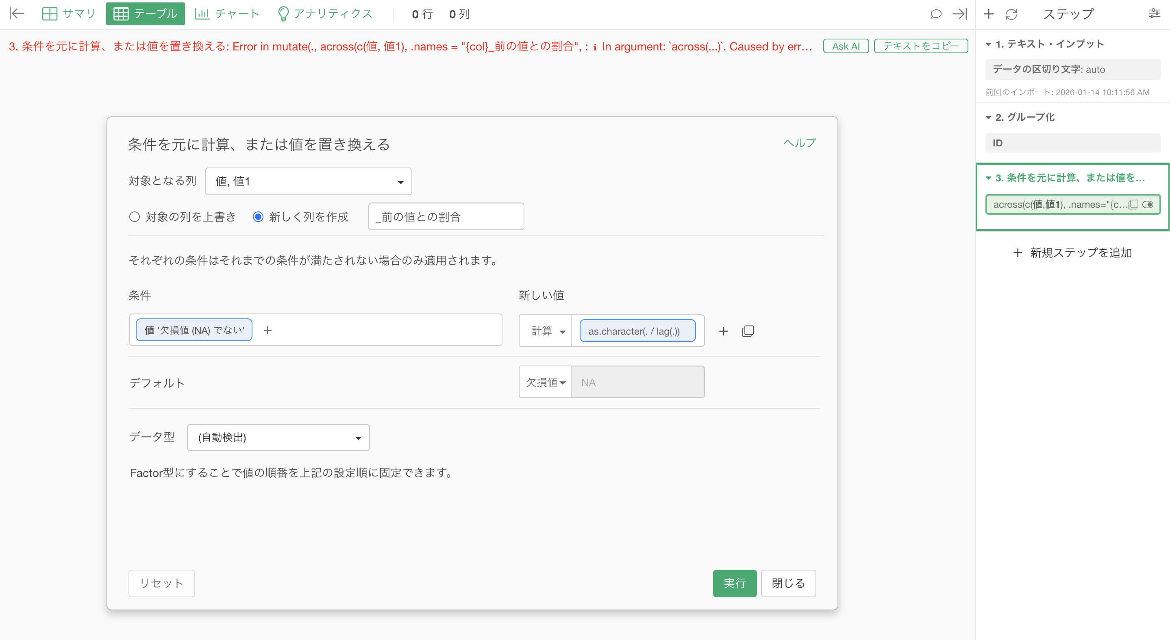Open 対象となる列 dropdown
Image resolution: width=1170 pixels, height=640 pixels.
[x=309, y=181]
